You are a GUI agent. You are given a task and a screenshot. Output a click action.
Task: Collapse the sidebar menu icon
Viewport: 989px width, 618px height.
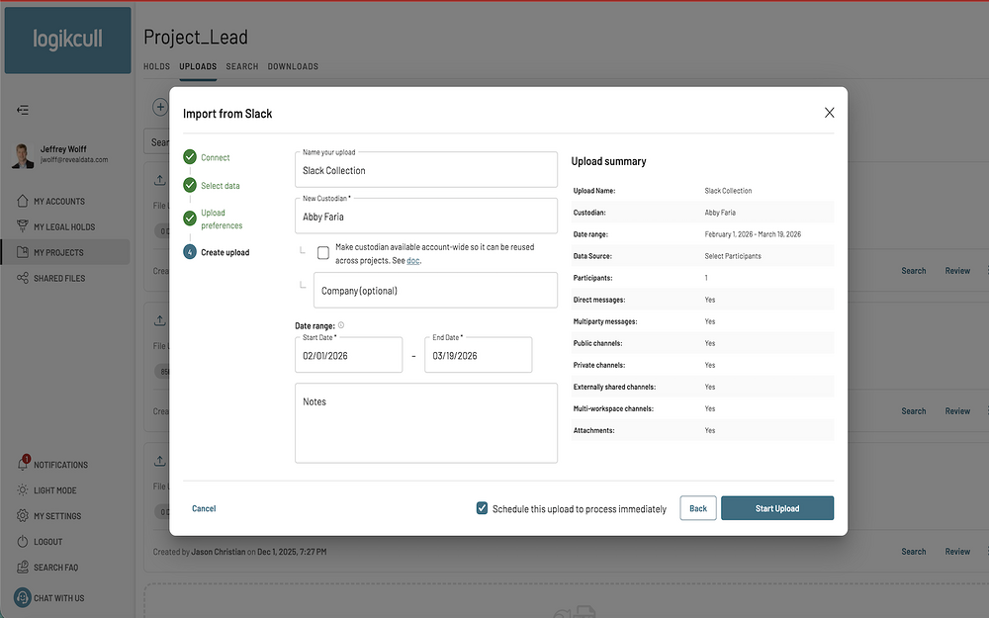(x=23, y=111)
